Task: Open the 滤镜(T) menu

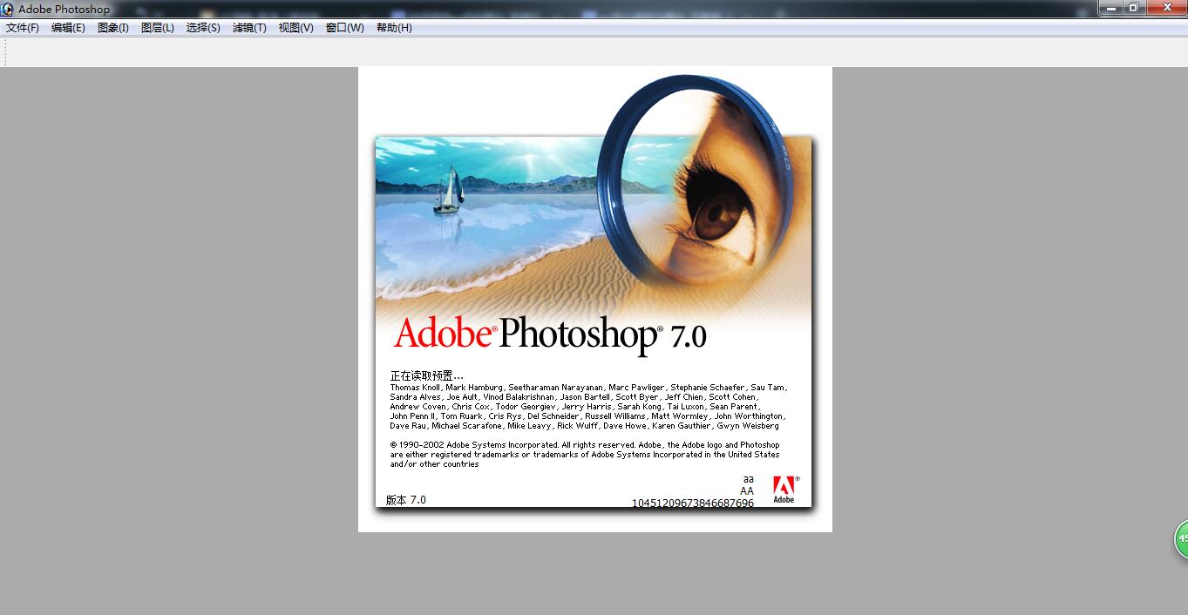Action: coord(249,28)
